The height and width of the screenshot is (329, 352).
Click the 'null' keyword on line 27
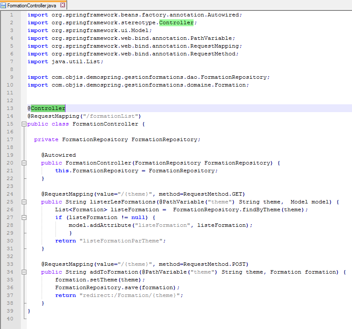coord(138,217)
